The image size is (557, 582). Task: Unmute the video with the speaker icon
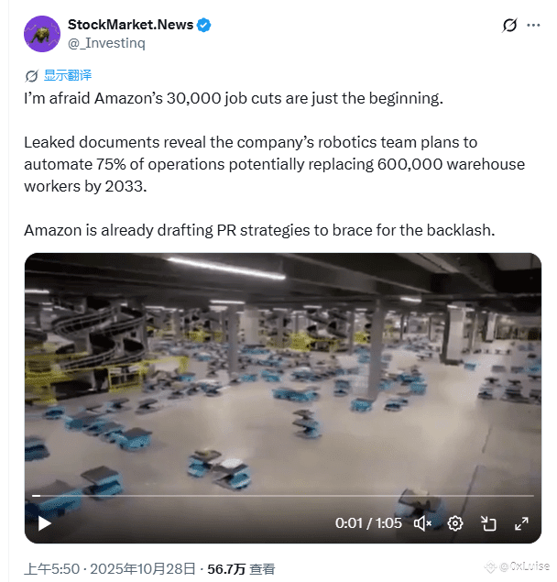pos(422,523)
